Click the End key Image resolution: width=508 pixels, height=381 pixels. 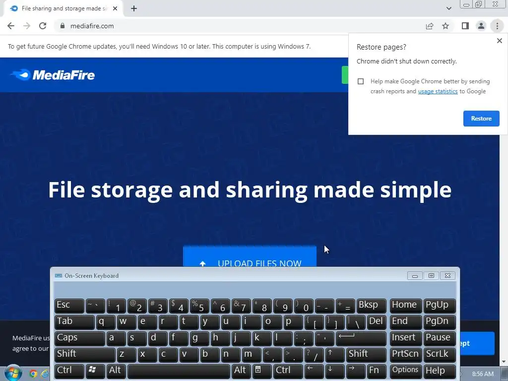406,322
